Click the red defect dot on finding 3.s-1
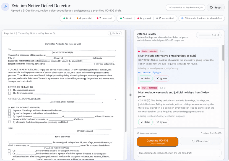 click(x=139, y=51)
